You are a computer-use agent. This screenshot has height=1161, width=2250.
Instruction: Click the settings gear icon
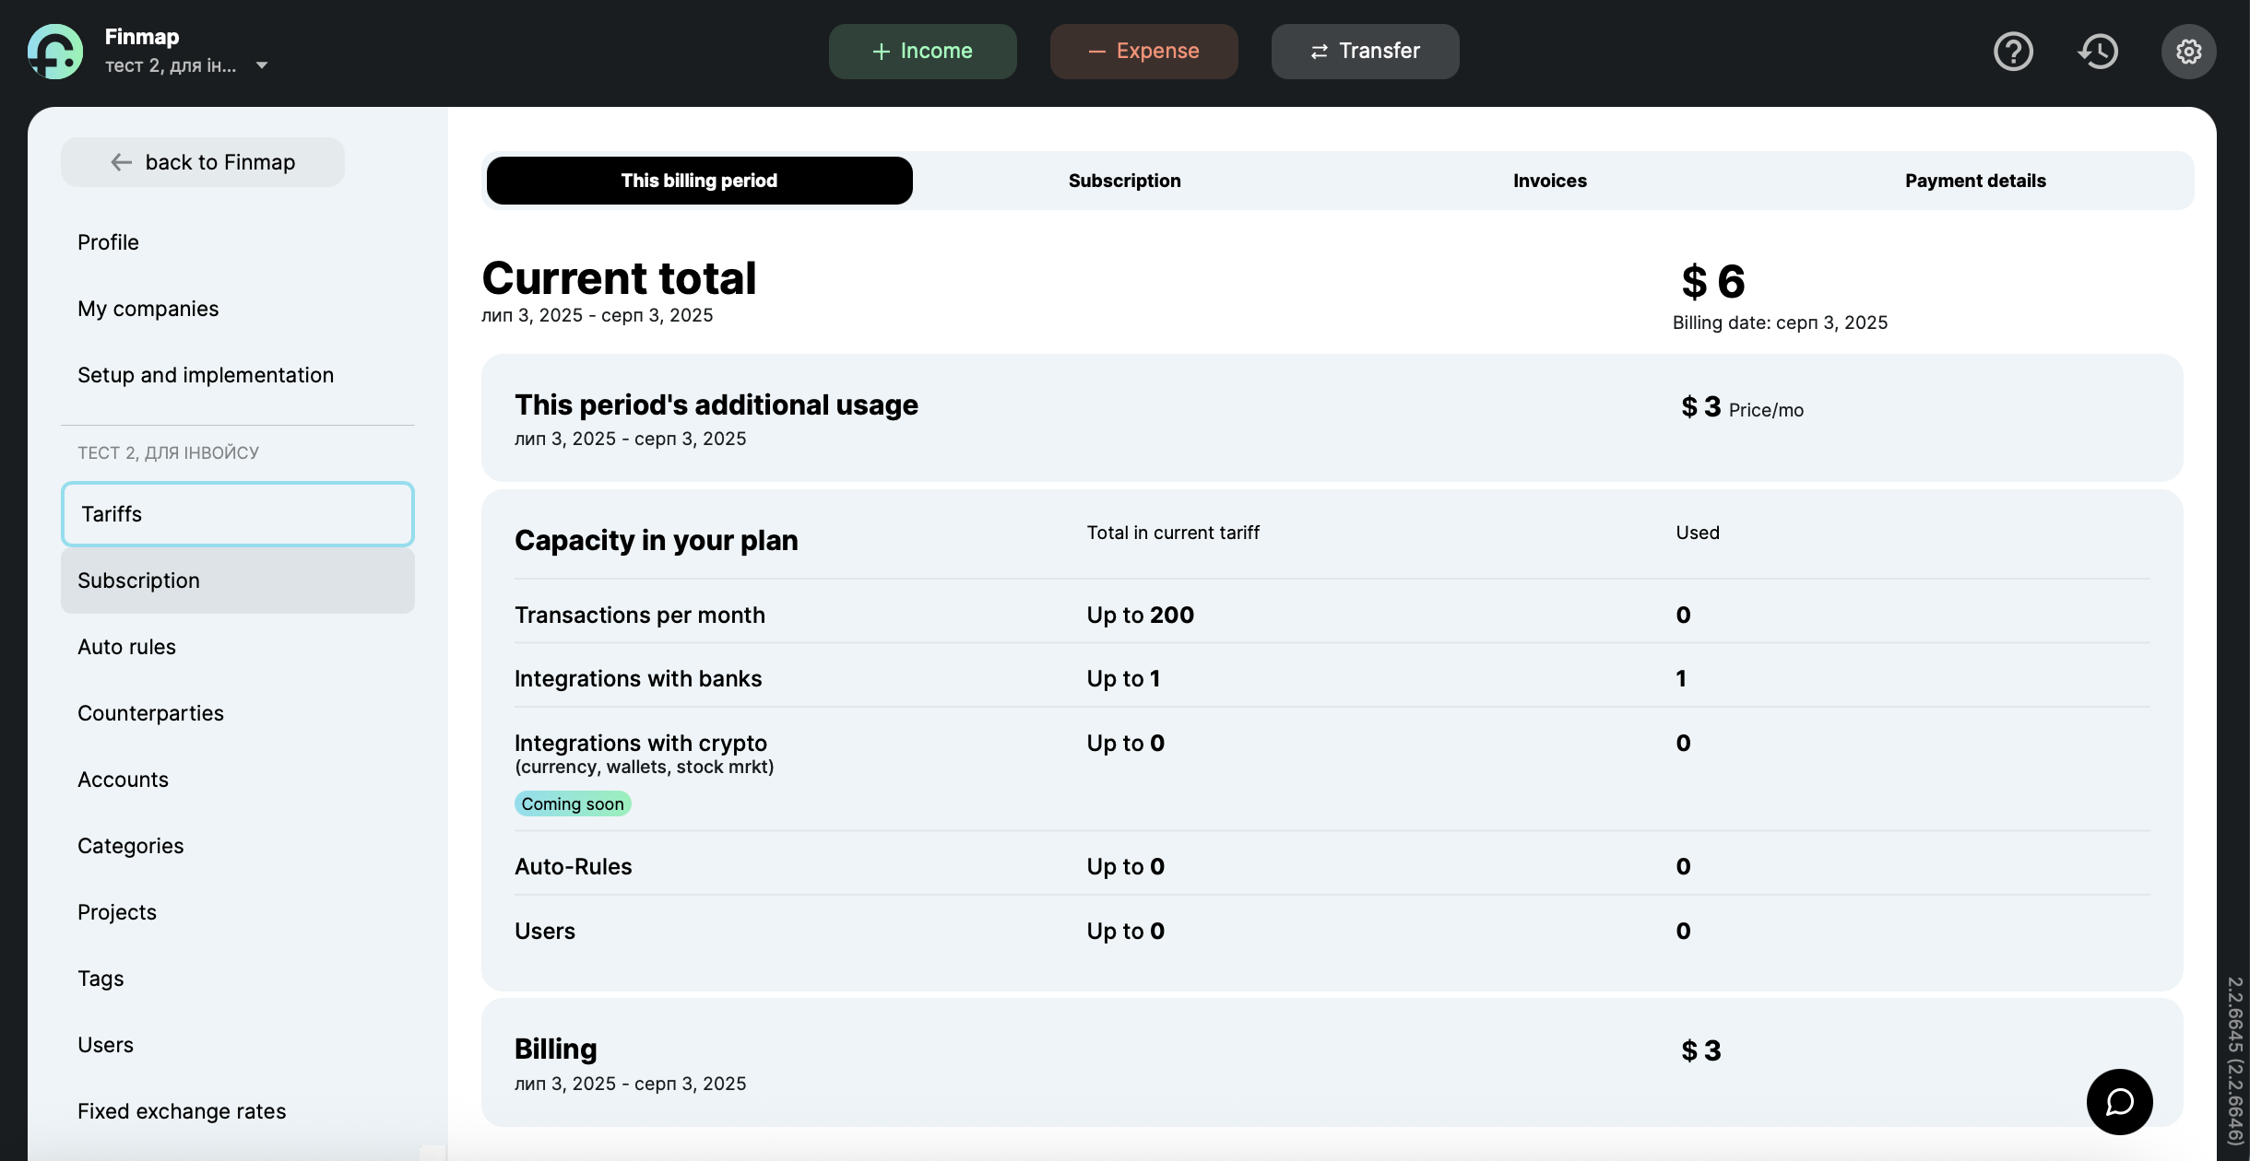coord(2188,52)
